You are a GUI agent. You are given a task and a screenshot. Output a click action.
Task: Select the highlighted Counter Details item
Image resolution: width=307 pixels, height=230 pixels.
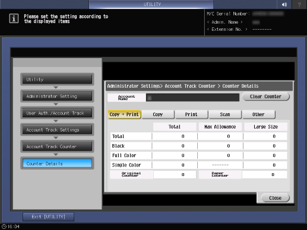tap(57, 164)
